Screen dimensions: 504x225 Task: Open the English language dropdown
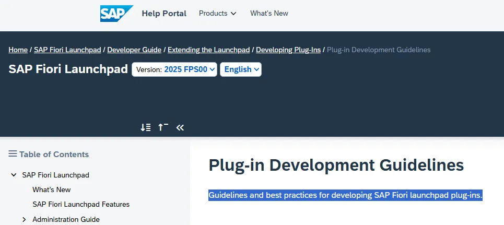click(x=241, y=69)
